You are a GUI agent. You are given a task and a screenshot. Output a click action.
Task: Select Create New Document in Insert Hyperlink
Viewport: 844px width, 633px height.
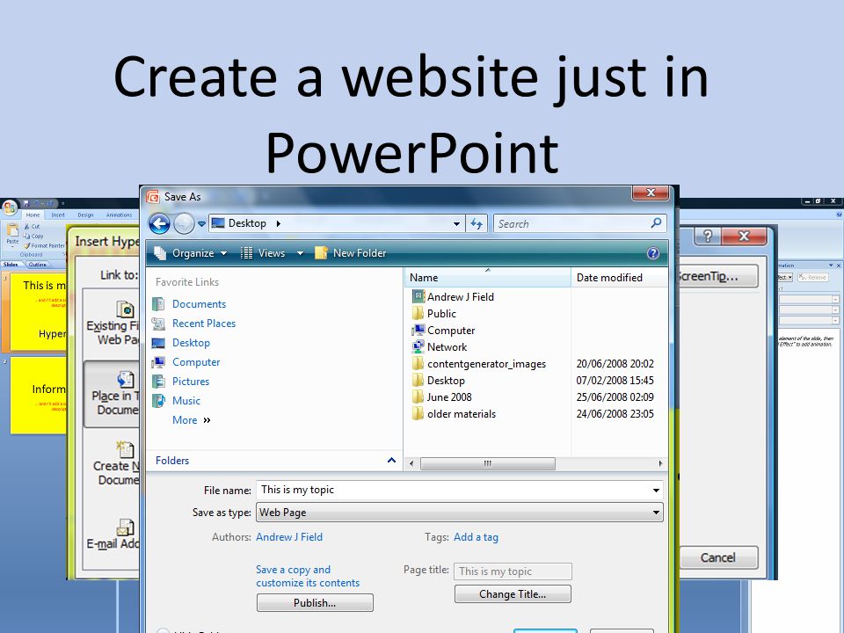[112, 463]
